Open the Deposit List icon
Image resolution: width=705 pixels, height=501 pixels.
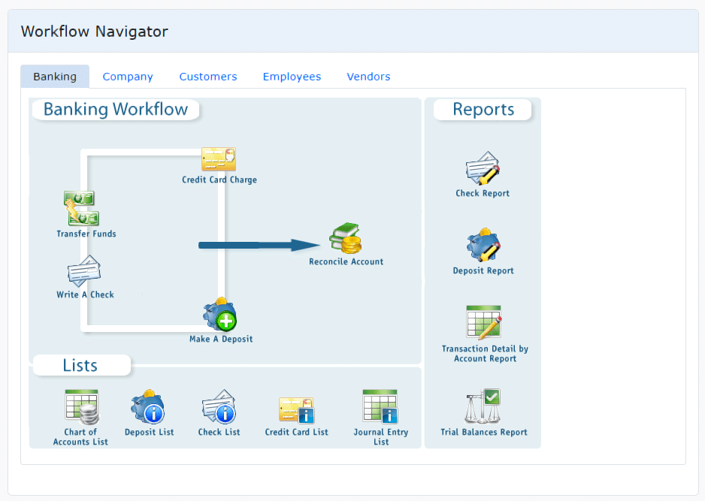[x=148, y=407]
